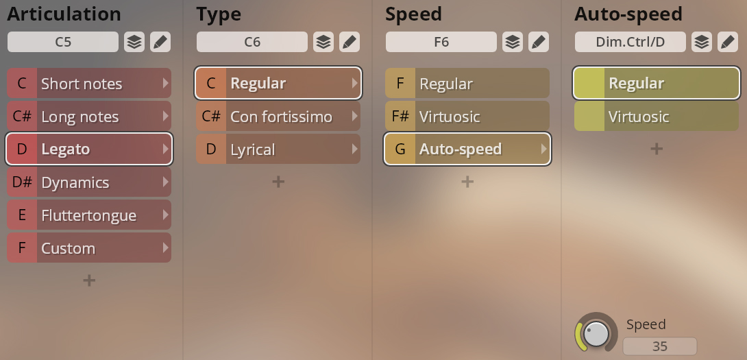Viewport: 747px width, 360px height.
Task: Click the Speed rotary knob
Action: (597, 334)
